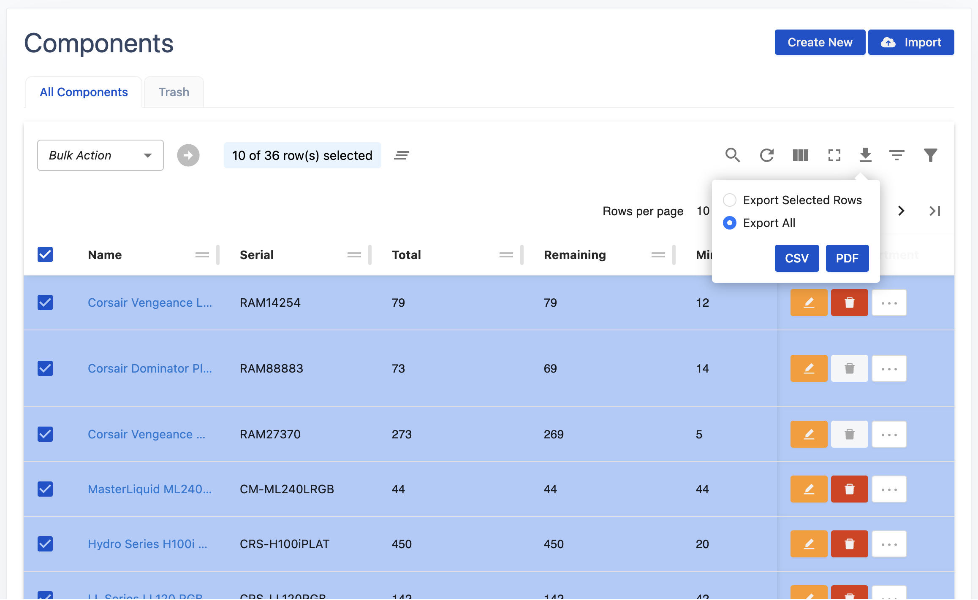Uncheck the RAM27370 row checkbox
This screenshot has width=978, height=600.
(45, 434)
